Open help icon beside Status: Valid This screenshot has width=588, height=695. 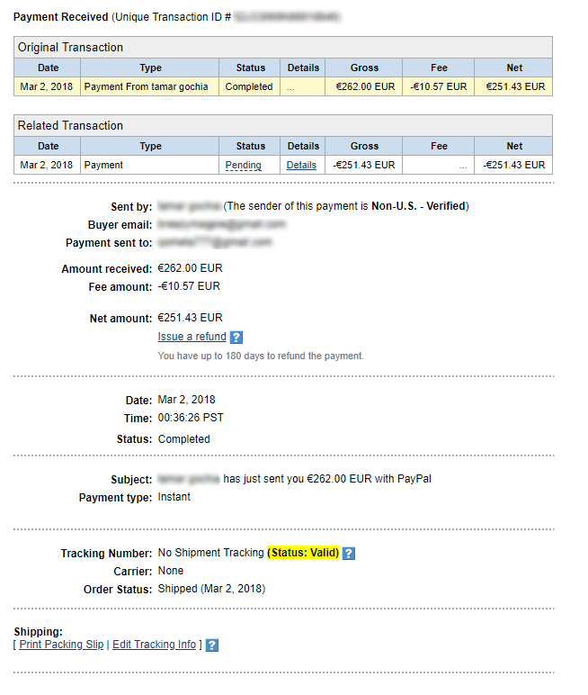(349, 553)
